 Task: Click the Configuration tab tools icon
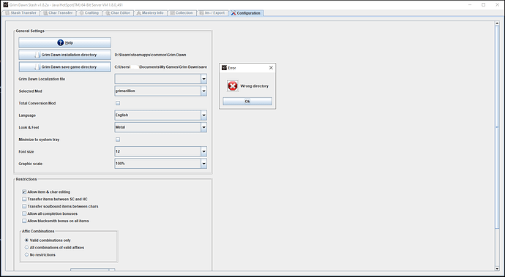pyautogui.click(x=233, y=13)
